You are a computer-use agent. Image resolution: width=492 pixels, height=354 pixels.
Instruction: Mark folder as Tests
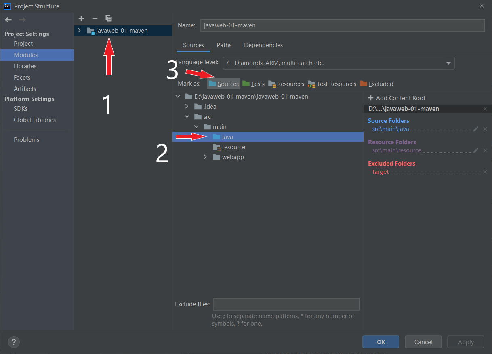254,84
